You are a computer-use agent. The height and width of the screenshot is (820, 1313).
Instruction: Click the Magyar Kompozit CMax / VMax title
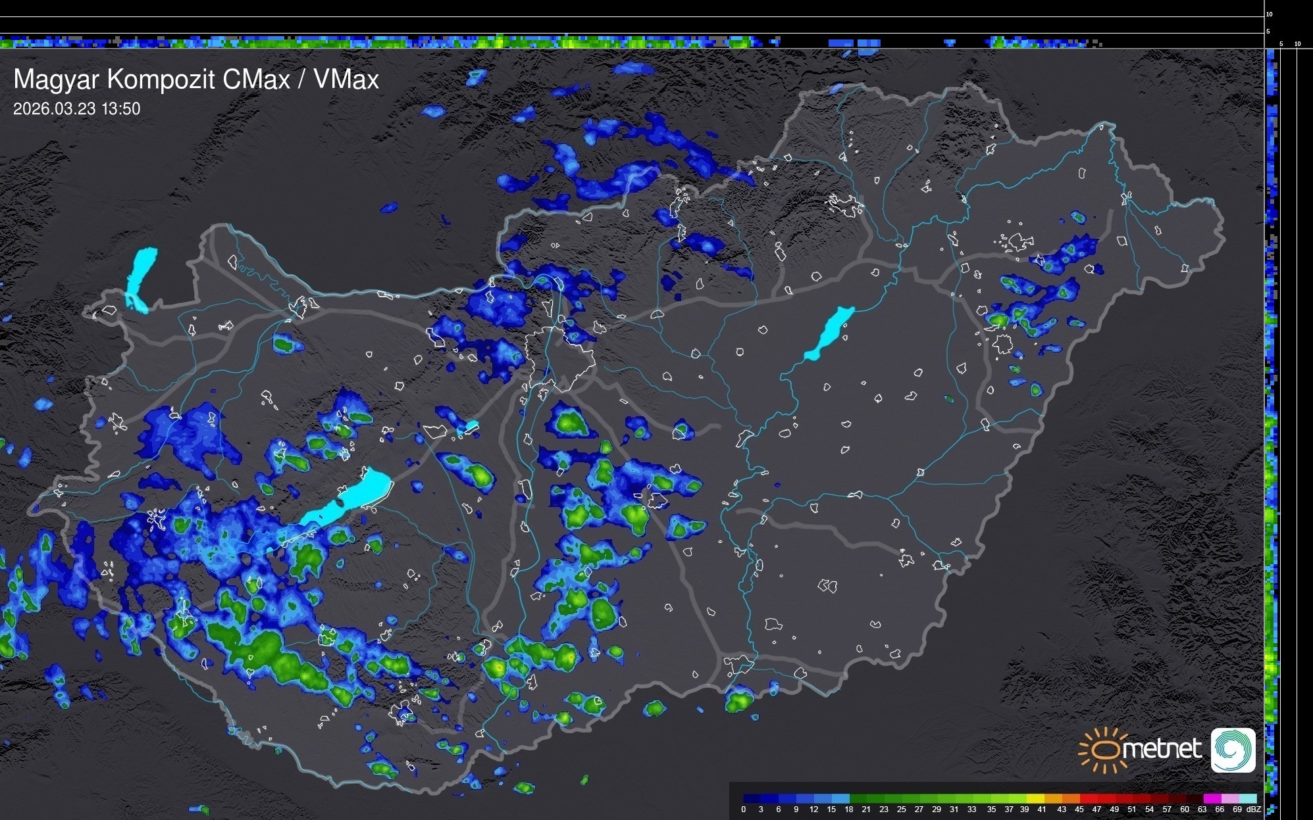[196, 80]
